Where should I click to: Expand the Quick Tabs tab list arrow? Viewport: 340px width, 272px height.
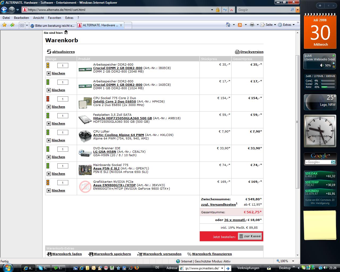(27, 25)
